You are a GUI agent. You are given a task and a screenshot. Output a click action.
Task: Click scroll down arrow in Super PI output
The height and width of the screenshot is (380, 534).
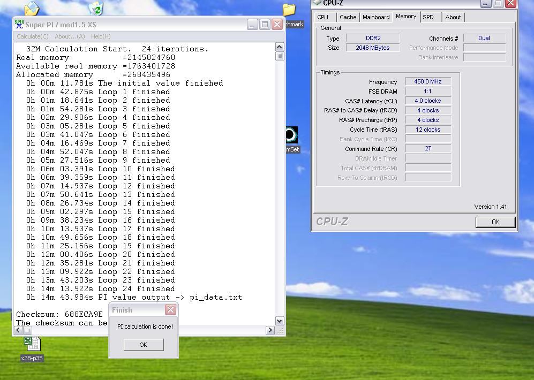click(x=279, y=321)
